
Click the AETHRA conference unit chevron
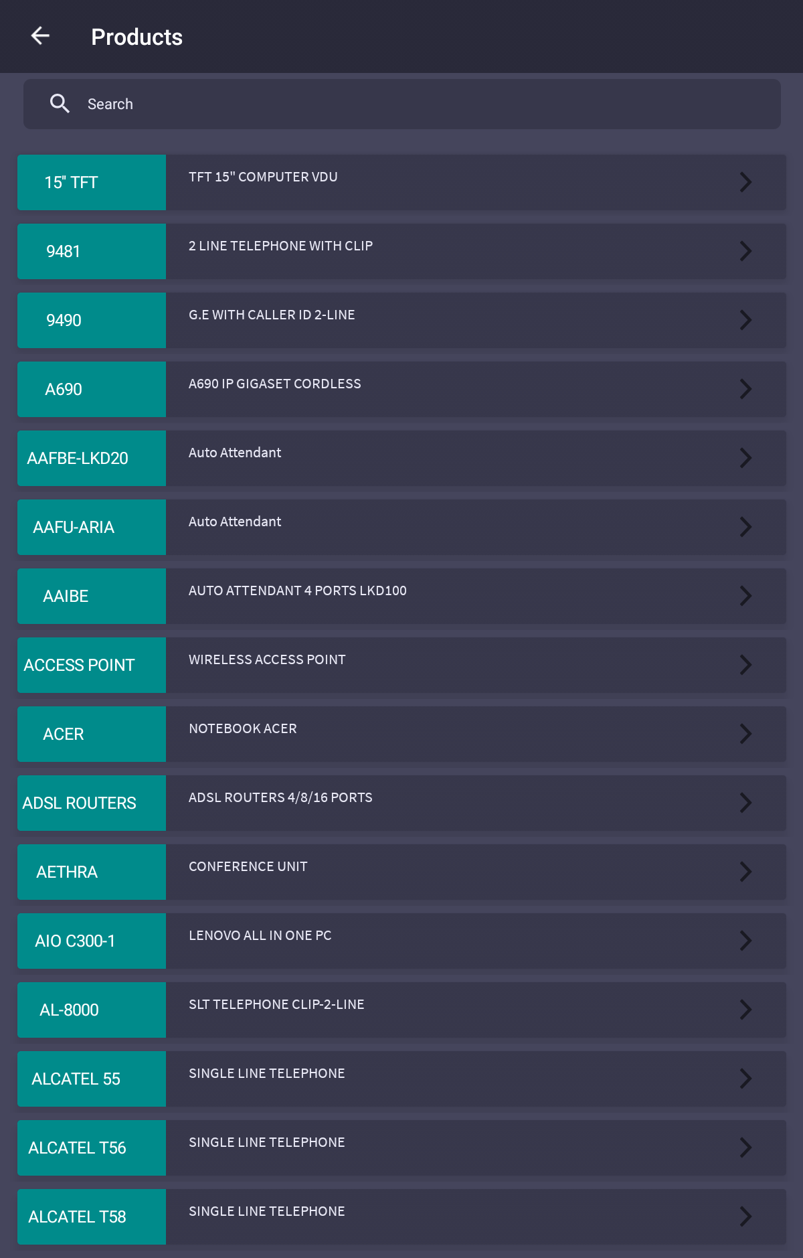pyautogui.click(x=745, y=872)
